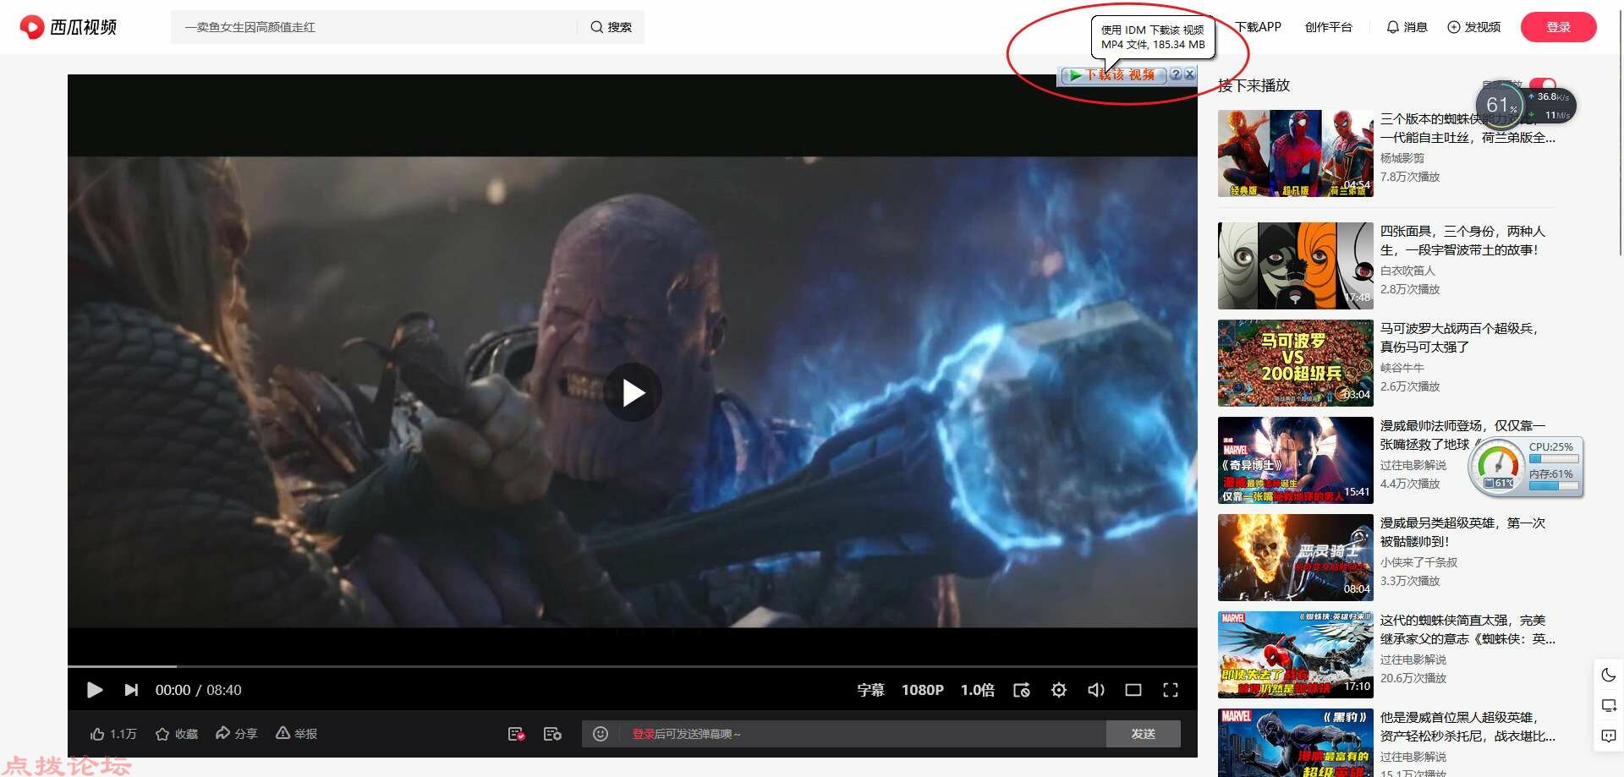1624x777 pixels.
Task: Open emoji picker in danmaku bar
Action: tap(601, 734)
